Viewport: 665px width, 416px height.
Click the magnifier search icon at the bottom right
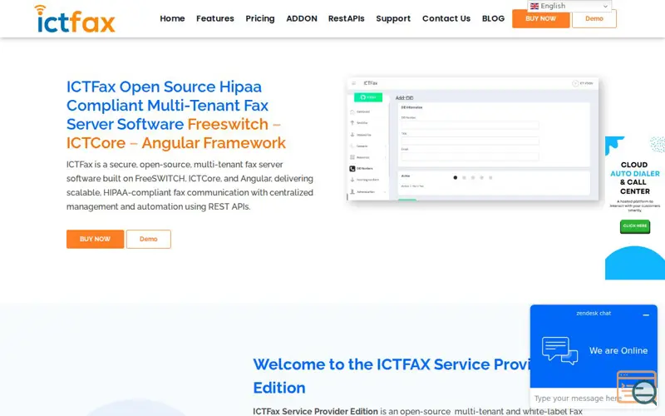(643, 392)
